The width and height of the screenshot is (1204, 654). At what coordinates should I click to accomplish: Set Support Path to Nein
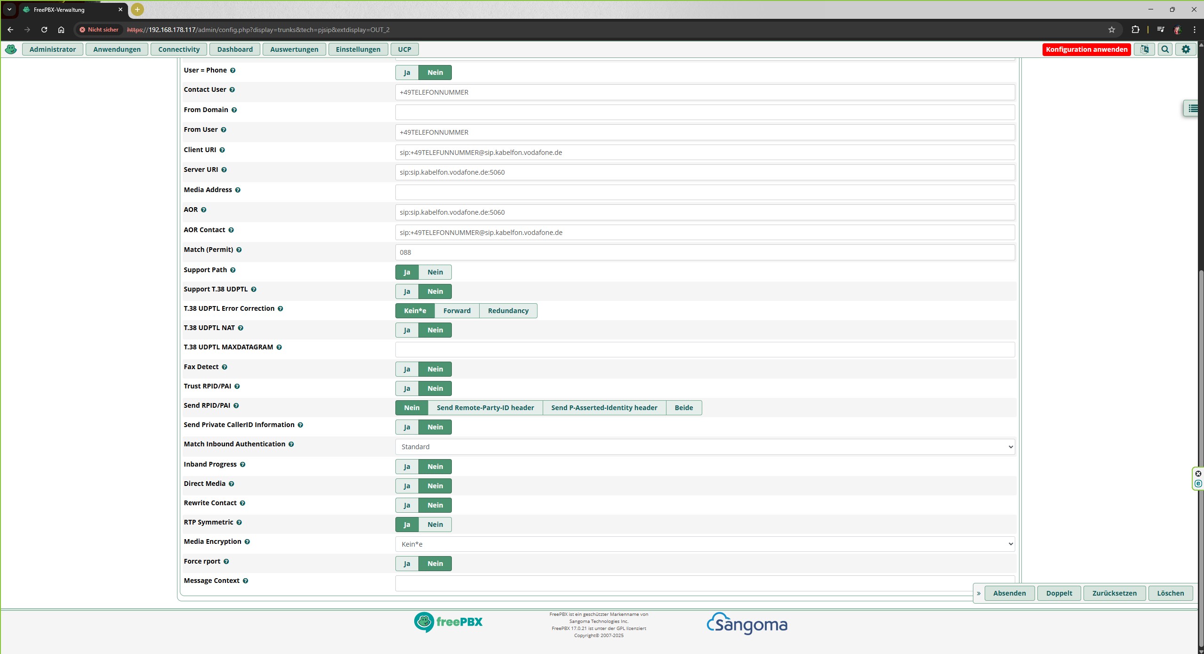click(x=434, y=272)
